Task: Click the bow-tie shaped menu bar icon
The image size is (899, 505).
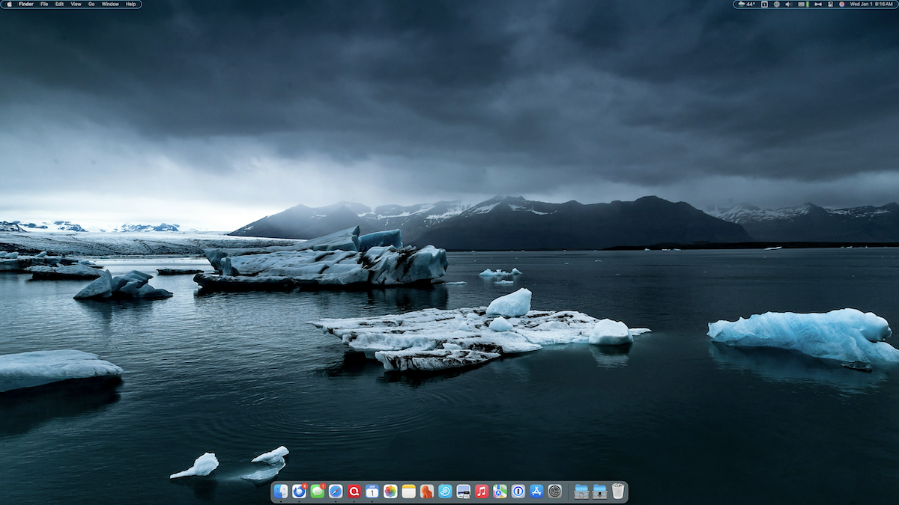Action: click(818, 4)
